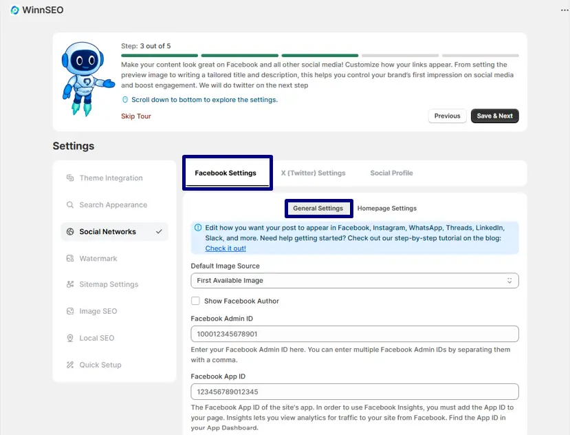This screenshot has width=570, height=435.
Task: Click the mouse scroll hint icon
Action: (125, 100)
